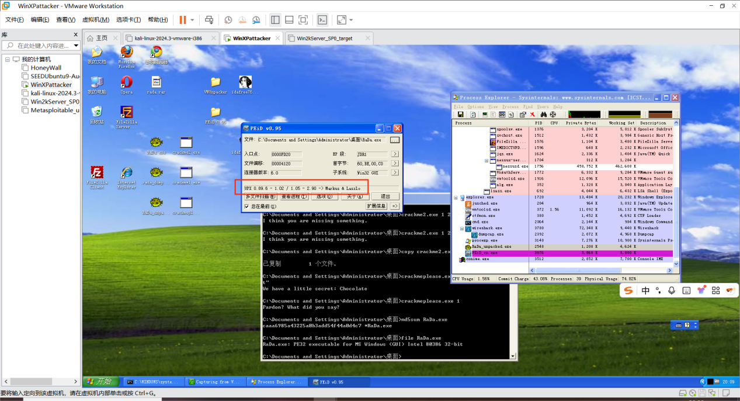Click command prompt scrollbar down arrow
Viewport: 740px width, 401px height.
[513, 356]
